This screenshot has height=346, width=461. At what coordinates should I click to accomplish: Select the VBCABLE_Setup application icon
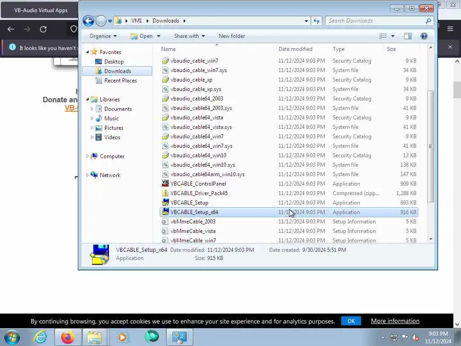[x=165, y=202]
